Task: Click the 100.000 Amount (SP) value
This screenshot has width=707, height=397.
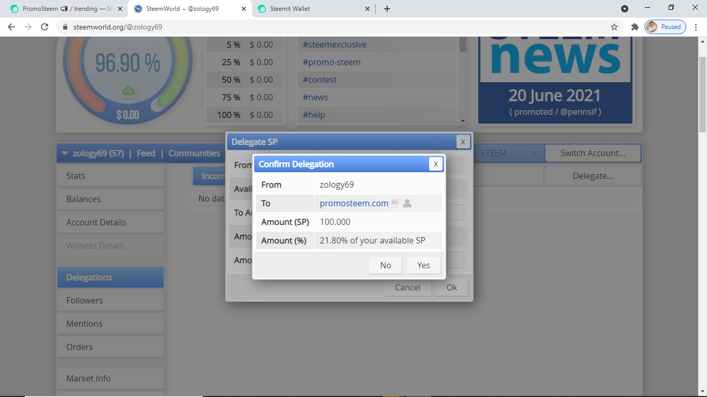Action: [x=335, y=222]
